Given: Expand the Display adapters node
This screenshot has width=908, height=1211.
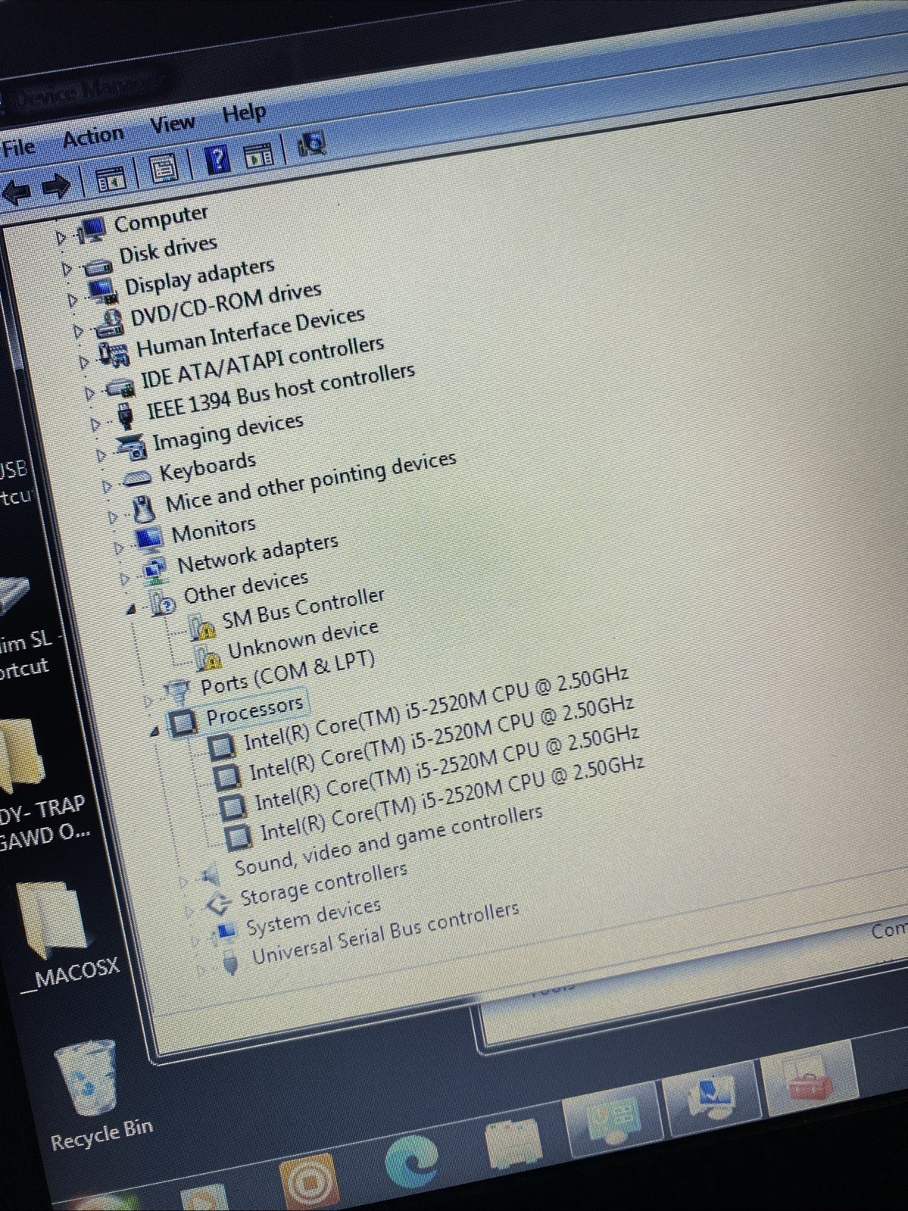Looking at the screenshot, I should (73, 300).
